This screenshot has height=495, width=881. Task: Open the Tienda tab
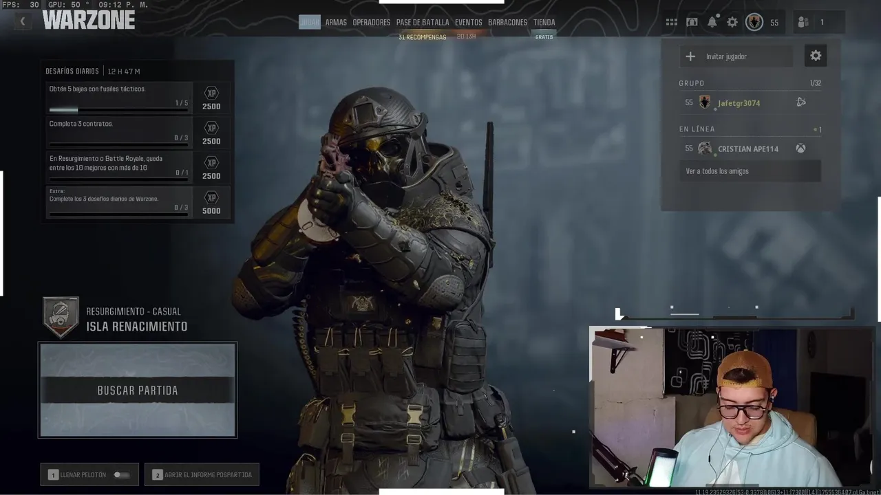pos(544,22)
